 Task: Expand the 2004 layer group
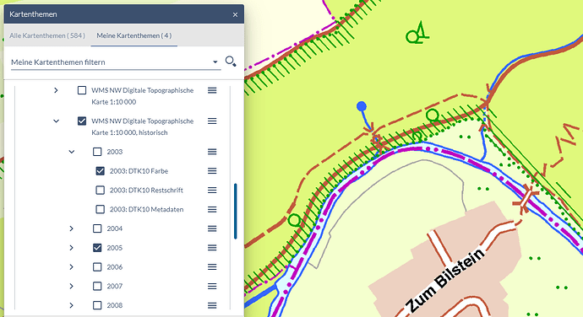tap(71, 228)
